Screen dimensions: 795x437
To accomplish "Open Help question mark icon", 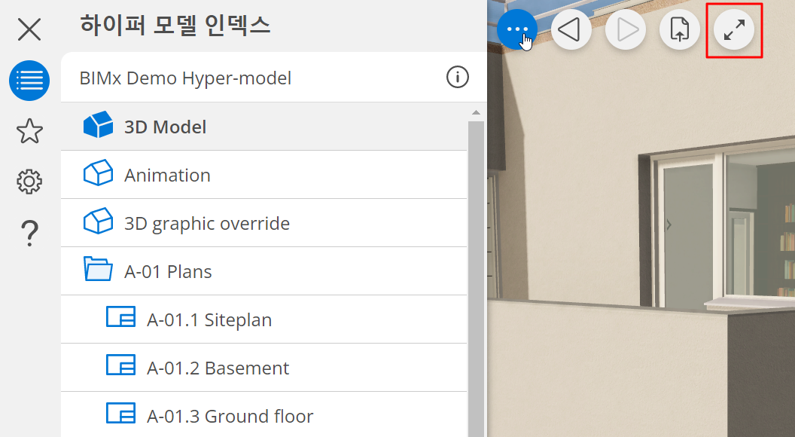I will (29, 233).
